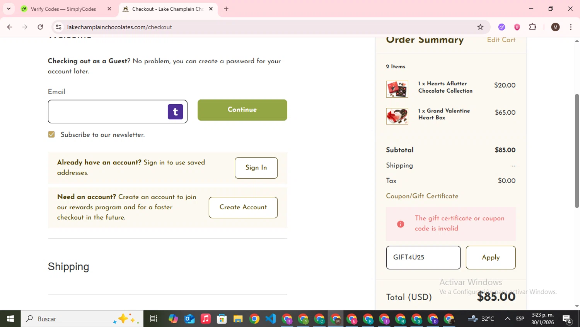Click the red info icon in coupon error
The image size is (580, 327).
coord(401,224)
